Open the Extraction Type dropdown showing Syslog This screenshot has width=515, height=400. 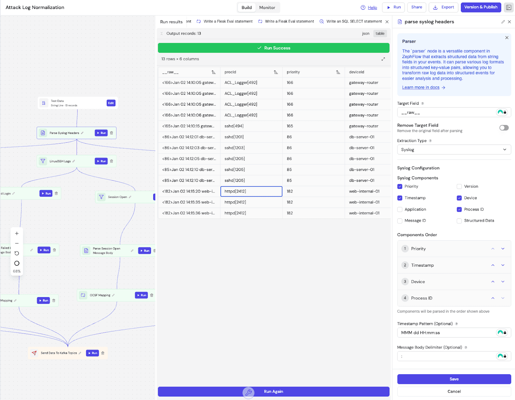[x=454, y=149]
